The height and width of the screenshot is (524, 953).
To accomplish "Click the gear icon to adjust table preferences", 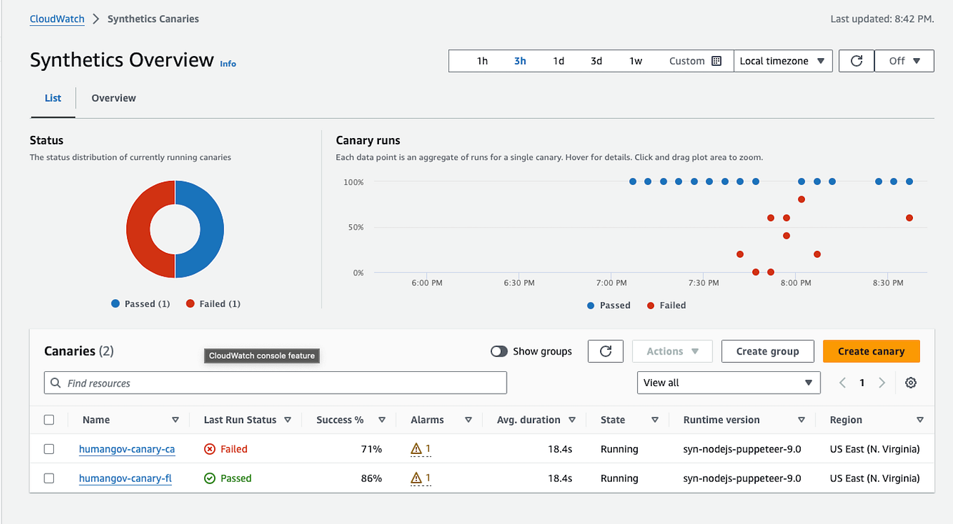I will (910, 382).
